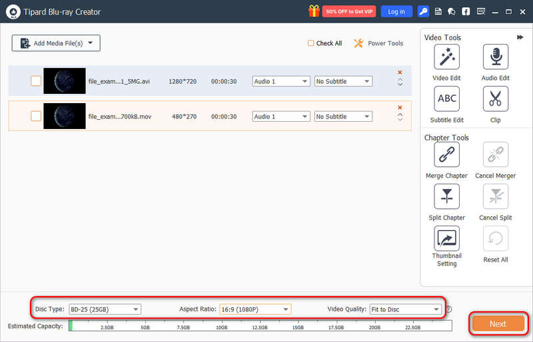This screenshot has width=533, height=342.
Task: Click the reorder arrows on the .avi row
Action: [x=400, y=83]
